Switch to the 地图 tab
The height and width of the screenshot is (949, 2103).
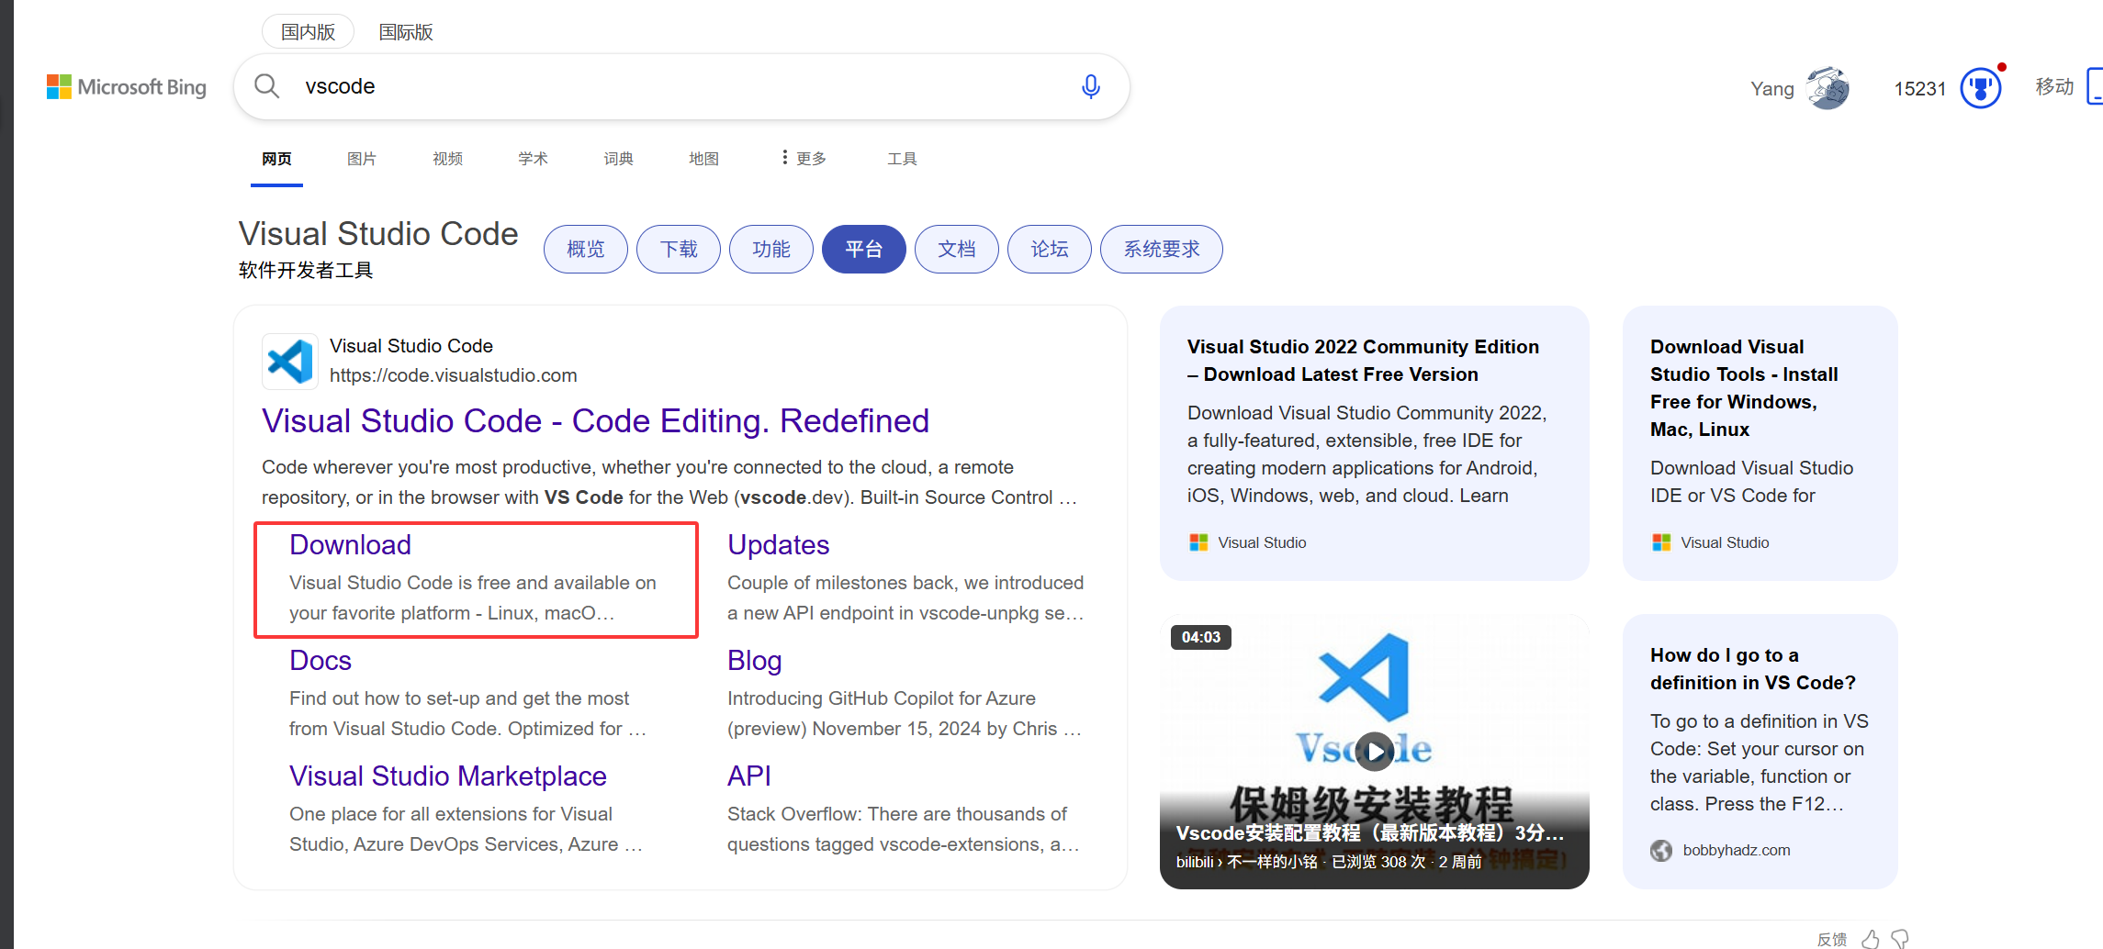[703, 159]
